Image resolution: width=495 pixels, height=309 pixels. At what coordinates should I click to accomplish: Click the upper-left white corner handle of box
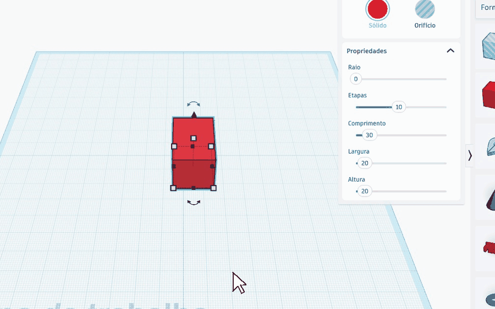(x=174, y=146)
